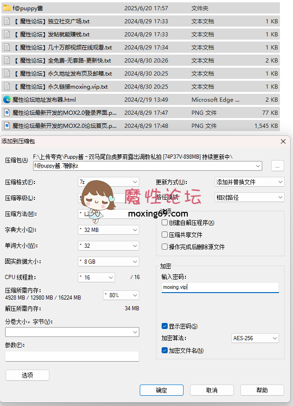Select text icon of 发帖就能赚钱.txt
This screenshot has width=293, height=406.
(x=7, y=34)
